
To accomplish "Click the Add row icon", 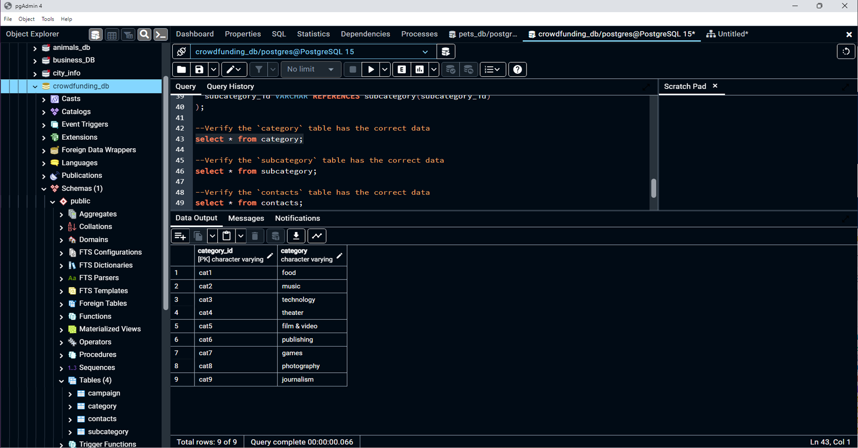I will click(x=180, y=236).
